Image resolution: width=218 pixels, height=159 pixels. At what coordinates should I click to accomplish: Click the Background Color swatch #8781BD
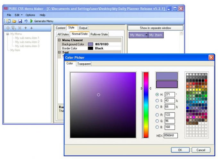(x=90, y=44)
